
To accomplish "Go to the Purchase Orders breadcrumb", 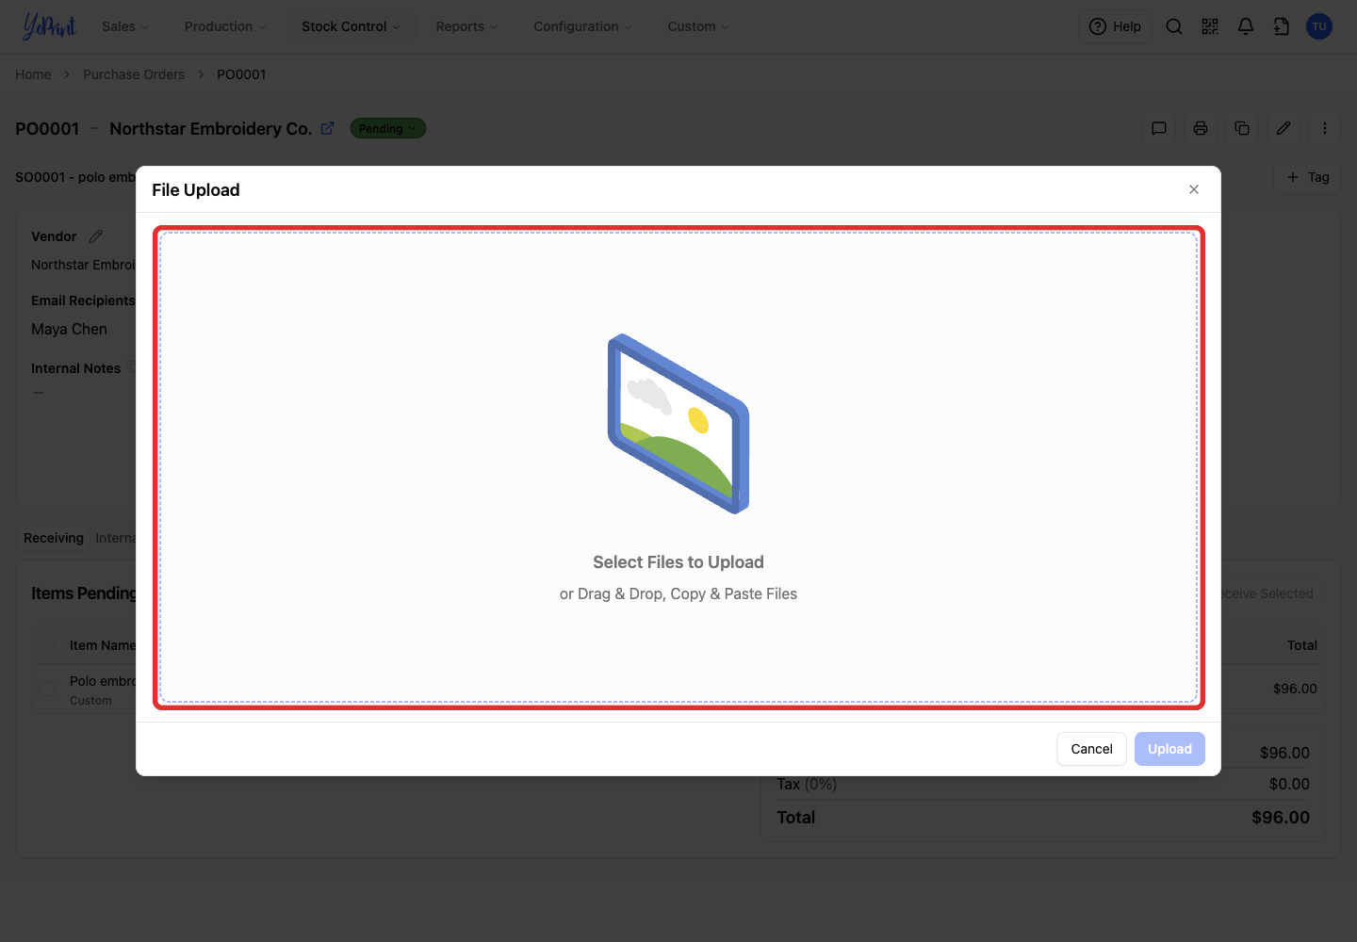I will pos(134,74).
